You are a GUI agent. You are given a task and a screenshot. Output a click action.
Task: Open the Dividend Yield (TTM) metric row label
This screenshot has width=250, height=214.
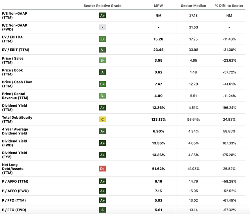(x=15, y=108)
